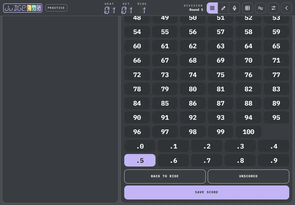The image size is (295, 205).
Task: Choose score 56
Action: (193, 31)
